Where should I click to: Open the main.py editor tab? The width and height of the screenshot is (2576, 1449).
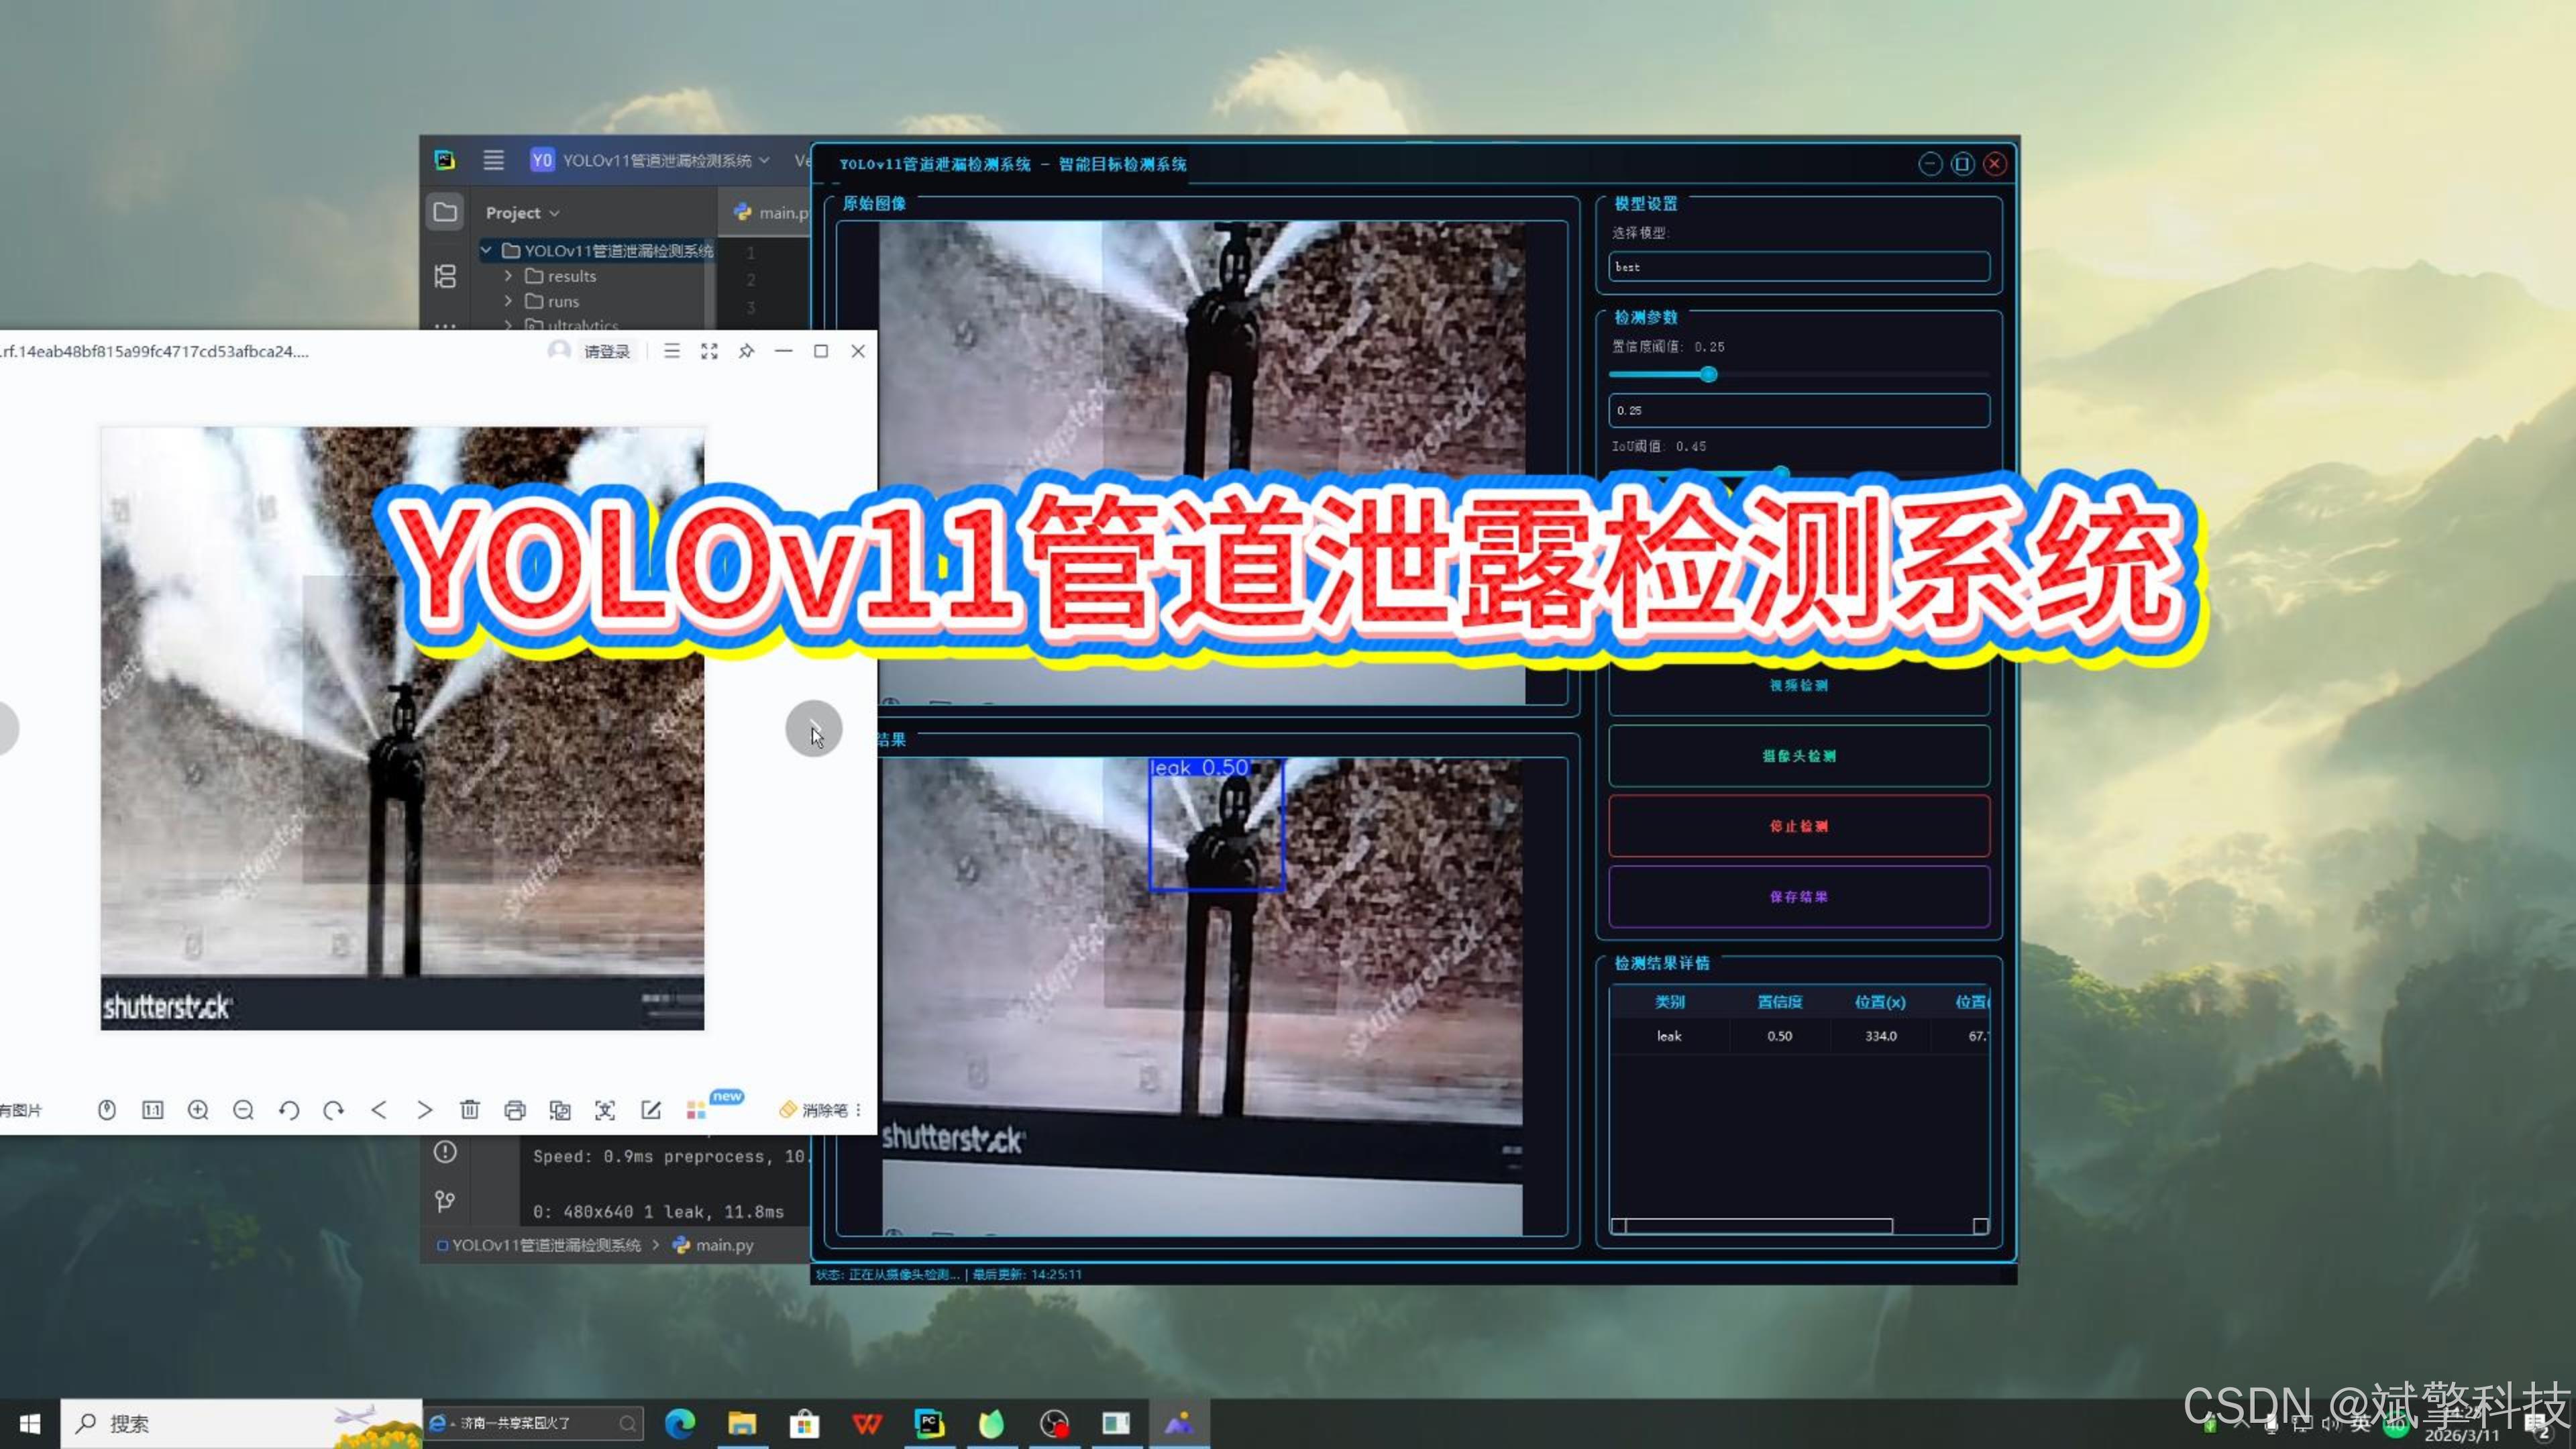point(772,212)
